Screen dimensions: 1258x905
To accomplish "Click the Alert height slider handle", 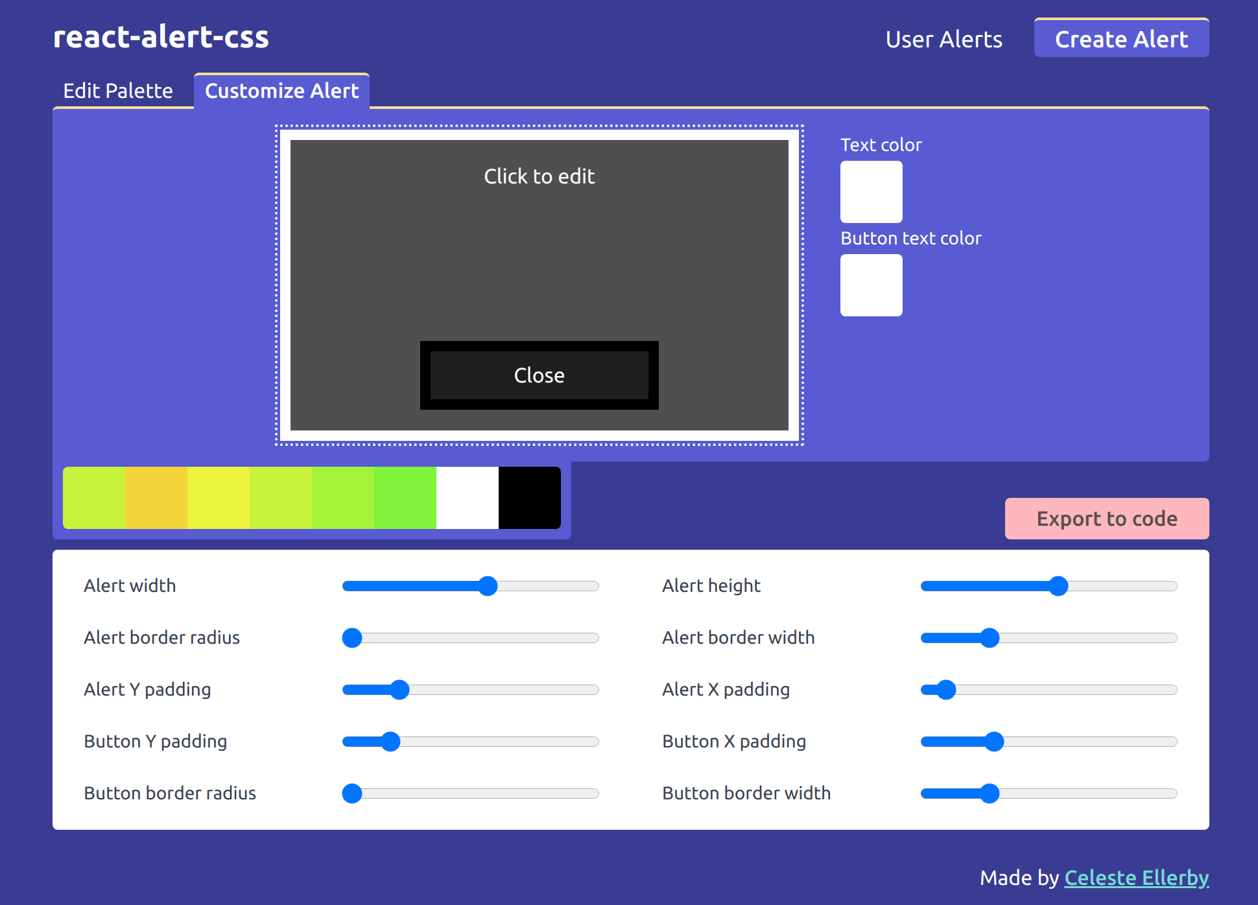I will click(1058, 586).
